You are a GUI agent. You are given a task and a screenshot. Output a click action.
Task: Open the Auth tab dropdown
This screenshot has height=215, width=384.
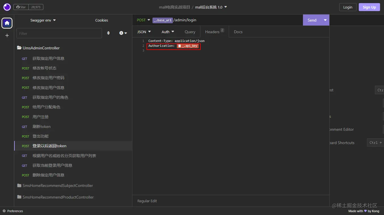point(168,32)
